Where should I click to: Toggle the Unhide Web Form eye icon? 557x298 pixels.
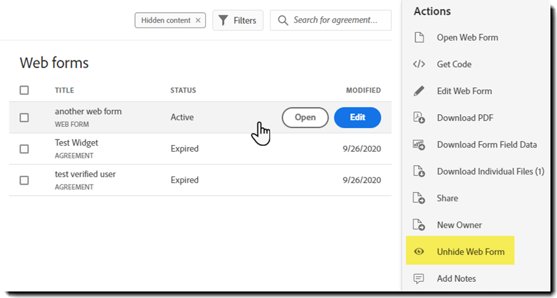click(419, 252)
